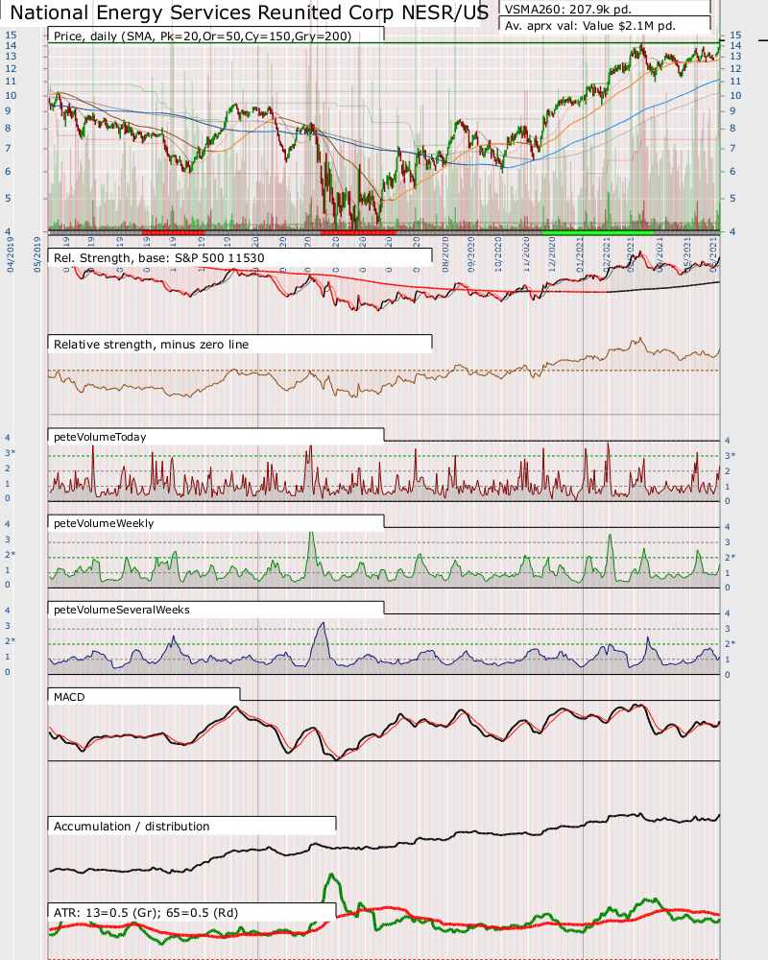Click the Av. aprx val: Value $2.1M label

589,26
